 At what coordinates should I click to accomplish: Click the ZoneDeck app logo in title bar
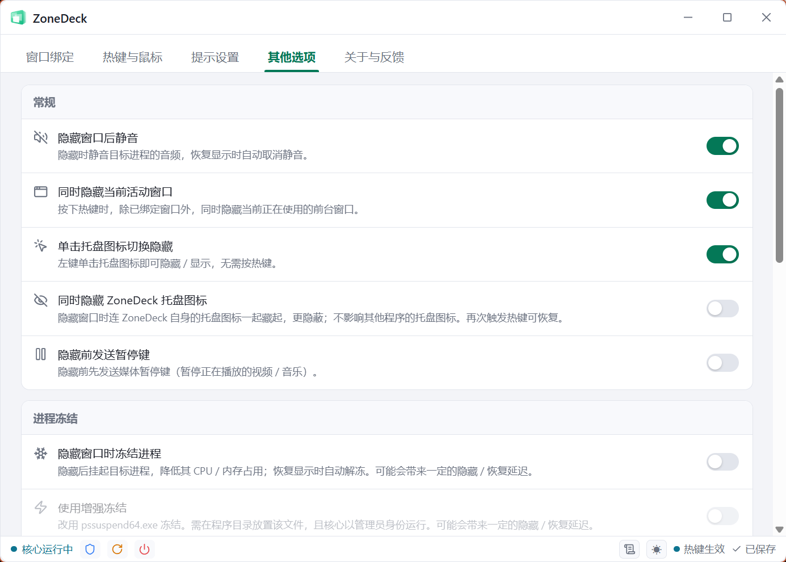point(18,18)
